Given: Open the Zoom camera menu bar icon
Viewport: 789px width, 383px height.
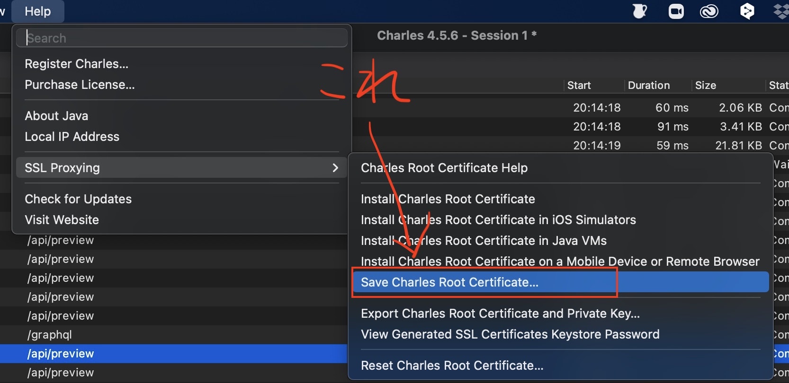Looking at the screenshot, I should click(676, 11).
